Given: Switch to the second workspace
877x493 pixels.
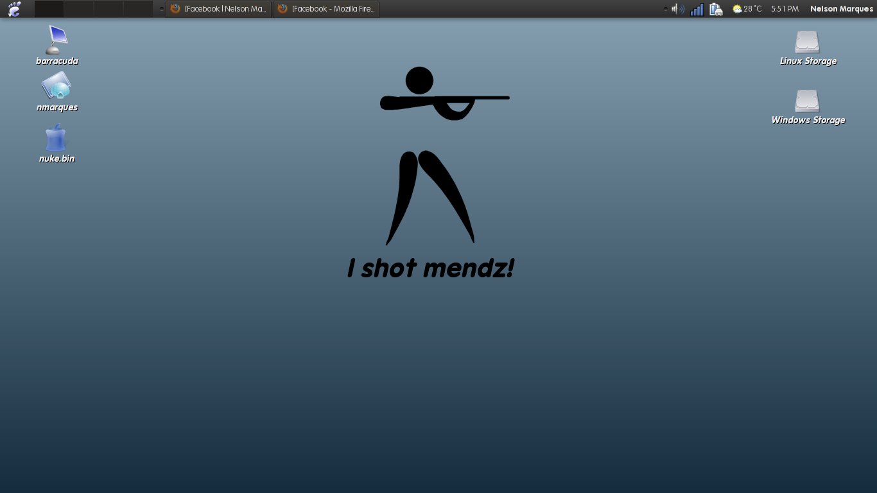Looking at the screenshot, I should 78,9.
